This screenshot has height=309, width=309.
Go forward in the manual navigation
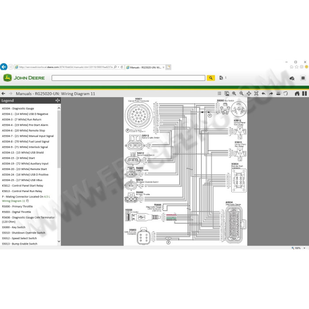(11, 94)
